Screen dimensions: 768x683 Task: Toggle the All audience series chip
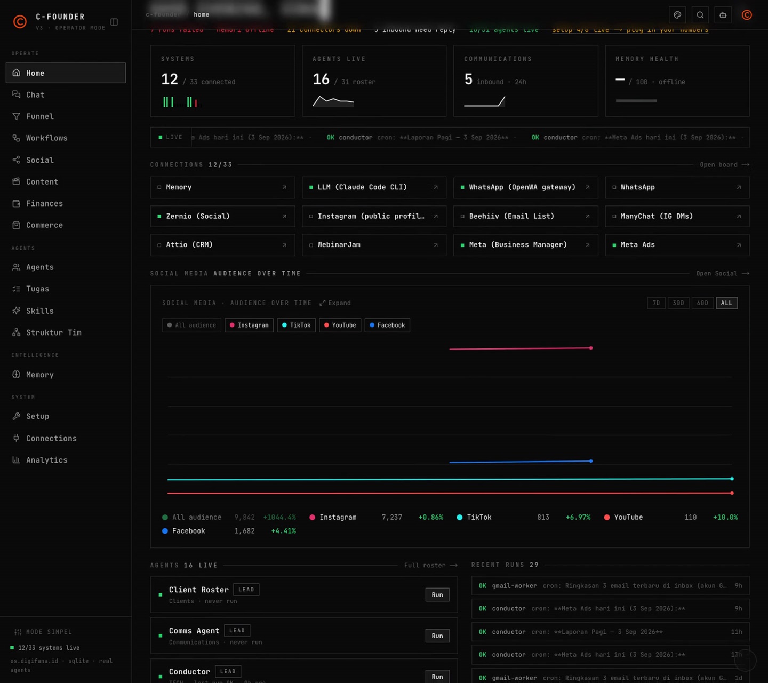(191, 325)
